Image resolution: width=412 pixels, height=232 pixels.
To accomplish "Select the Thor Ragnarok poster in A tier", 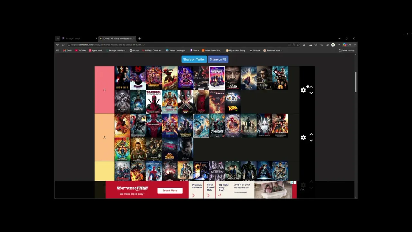I will (122, 149).
